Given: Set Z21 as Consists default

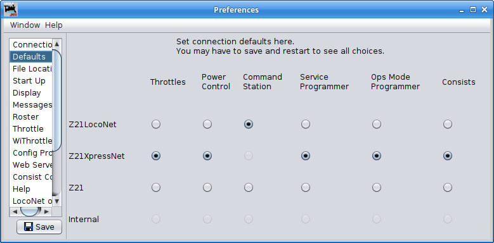Looking at the screenshot, I should coord(447,188).
